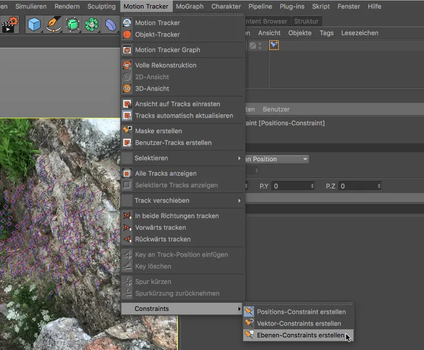Select the constraint tag in Object Manager

(274, 45)
